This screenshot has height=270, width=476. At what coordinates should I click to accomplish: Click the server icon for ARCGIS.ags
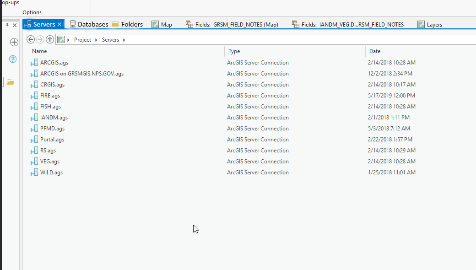click(34, 63)
